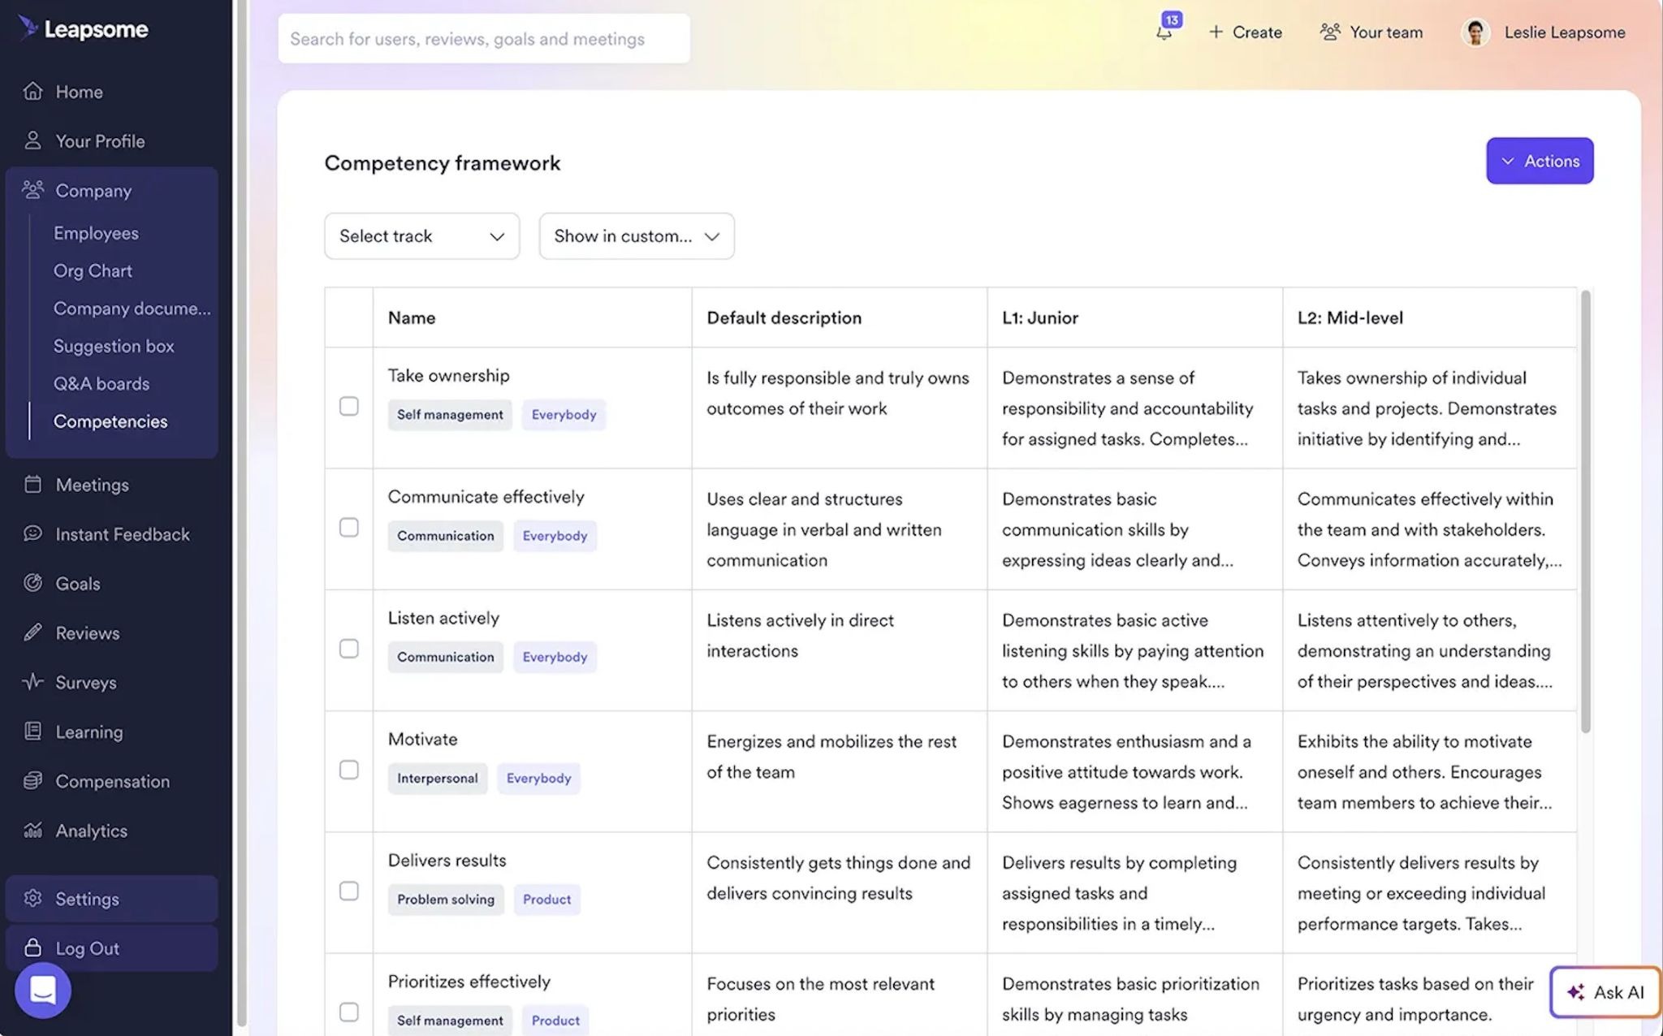The image size is (1663, 1036).
Task: Click the Company people icon
Action: point(32,190)
